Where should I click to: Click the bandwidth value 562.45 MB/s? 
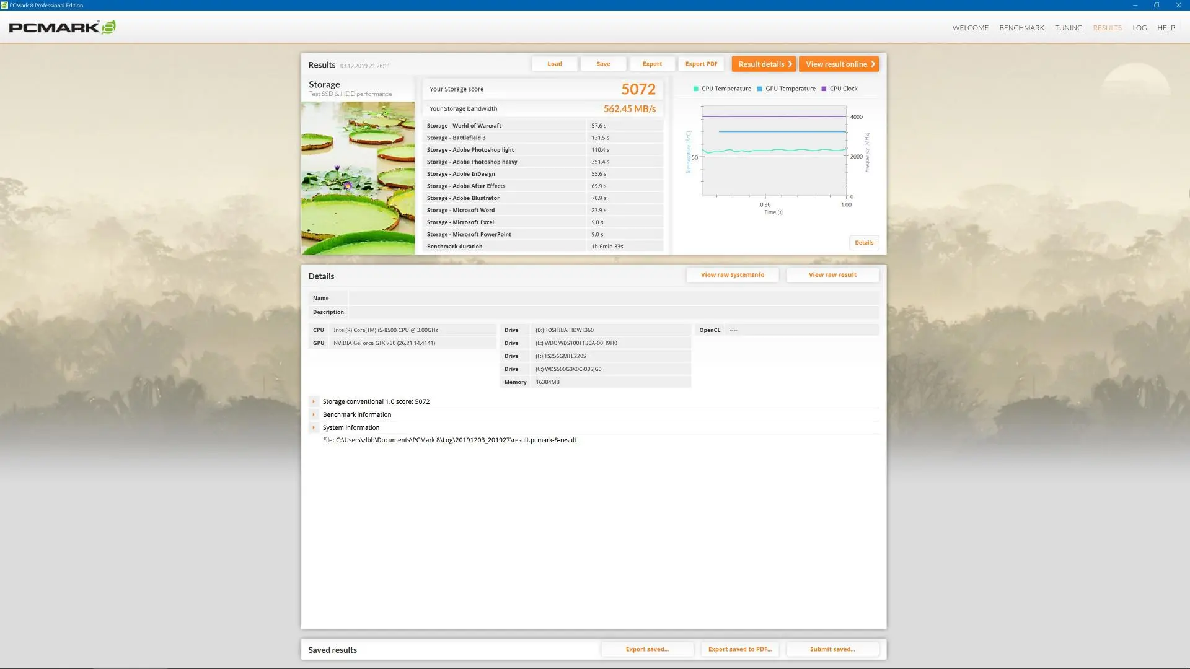[x=630, y=109]
